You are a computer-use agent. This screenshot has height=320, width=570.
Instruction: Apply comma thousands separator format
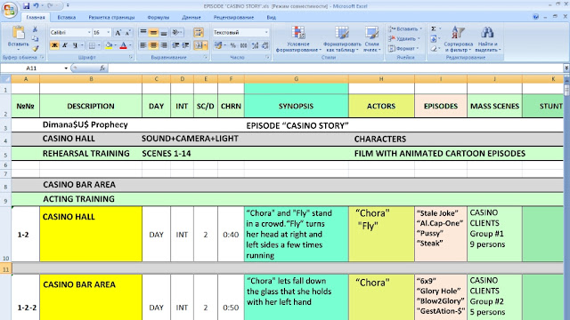tap(243, 45)
